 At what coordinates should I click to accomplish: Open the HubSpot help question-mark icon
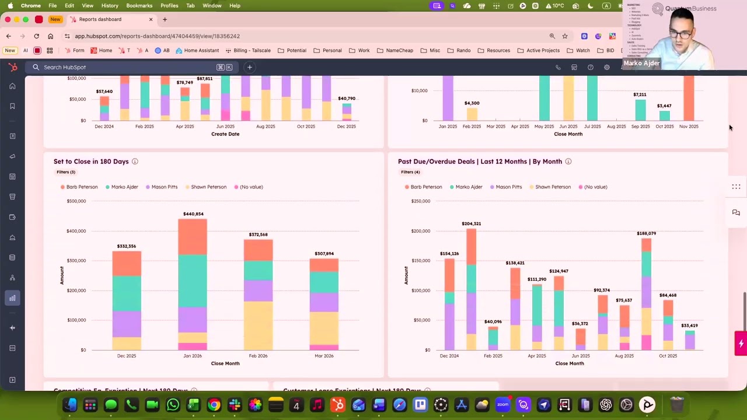(591, 68)
